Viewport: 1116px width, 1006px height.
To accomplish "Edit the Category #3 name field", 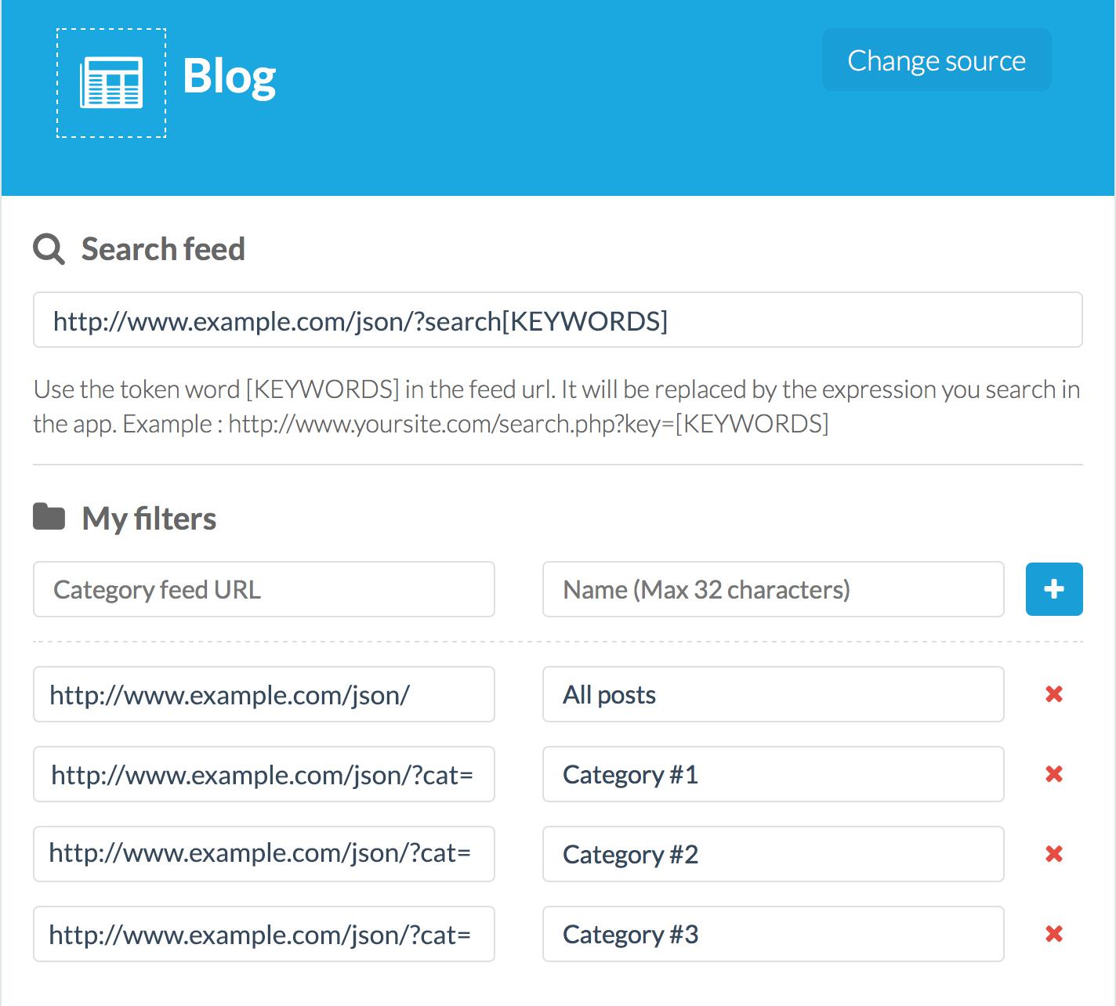I will [x=773, y=934].
